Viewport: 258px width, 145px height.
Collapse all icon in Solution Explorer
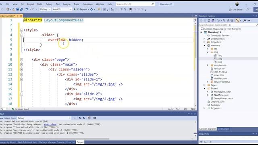[228, 21]
